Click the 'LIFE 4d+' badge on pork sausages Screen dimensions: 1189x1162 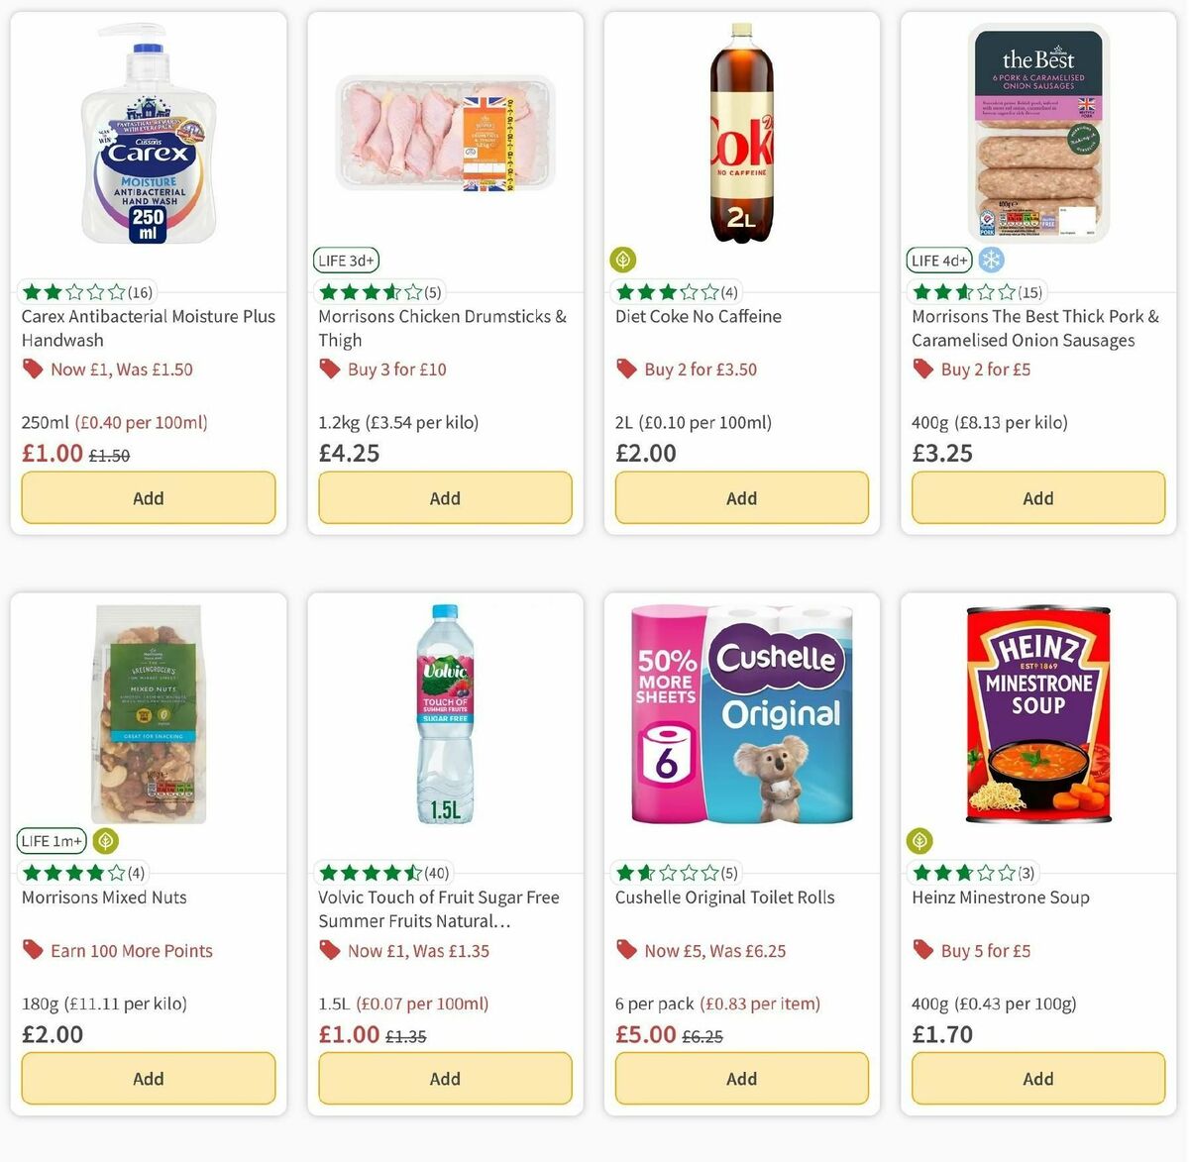938,260
